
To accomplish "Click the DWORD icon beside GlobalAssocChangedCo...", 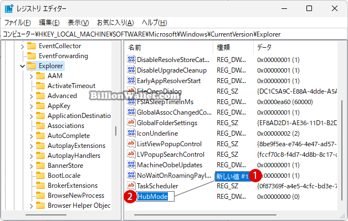I will [131, 112].
